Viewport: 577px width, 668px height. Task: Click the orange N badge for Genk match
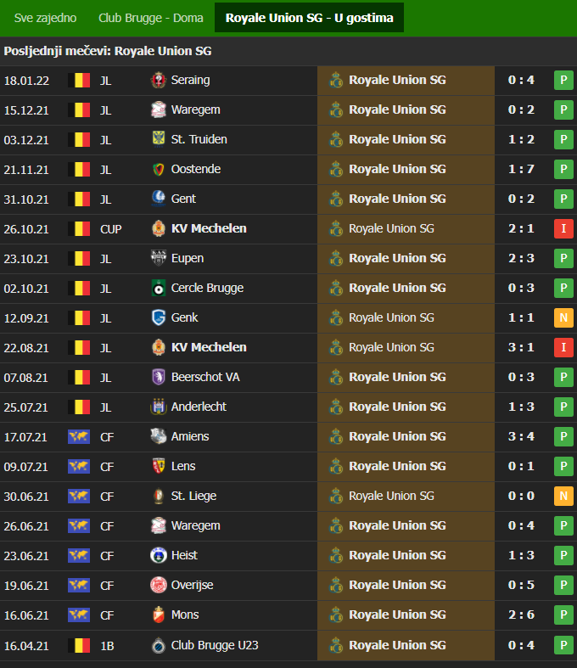tap(563, 317)
